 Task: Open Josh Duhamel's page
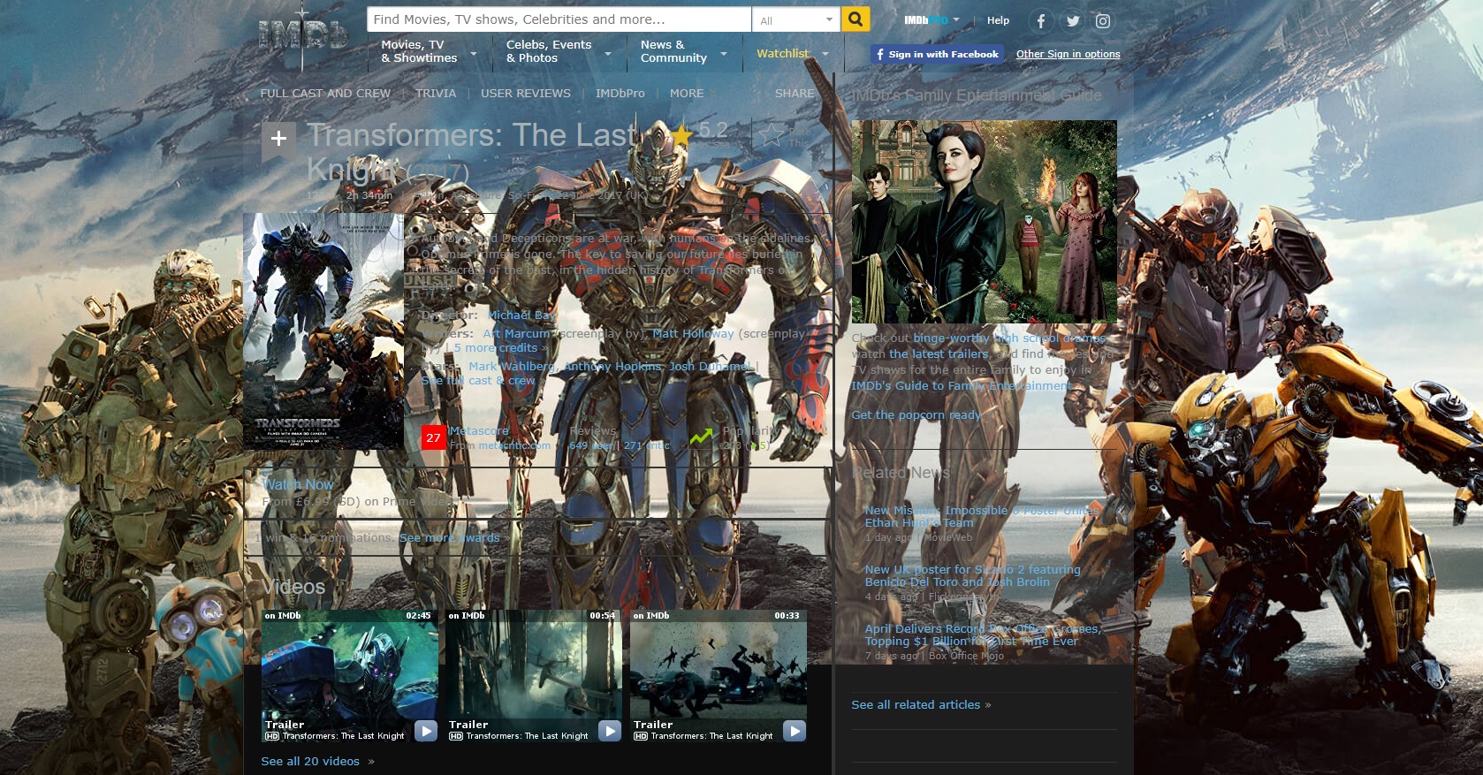(710, 367)
